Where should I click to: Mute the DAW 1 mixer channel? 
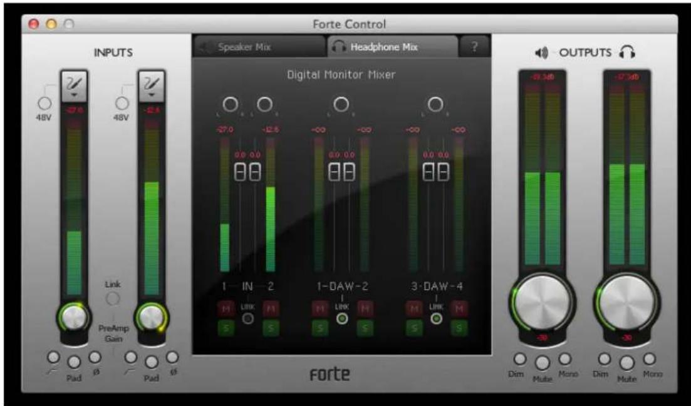(x=320, y=309)
